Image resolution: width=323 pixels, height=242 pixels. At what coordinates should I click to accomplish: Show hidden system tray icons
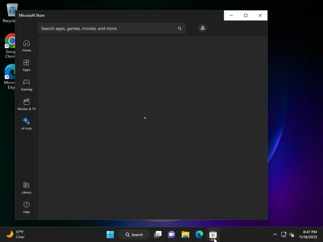275,234
